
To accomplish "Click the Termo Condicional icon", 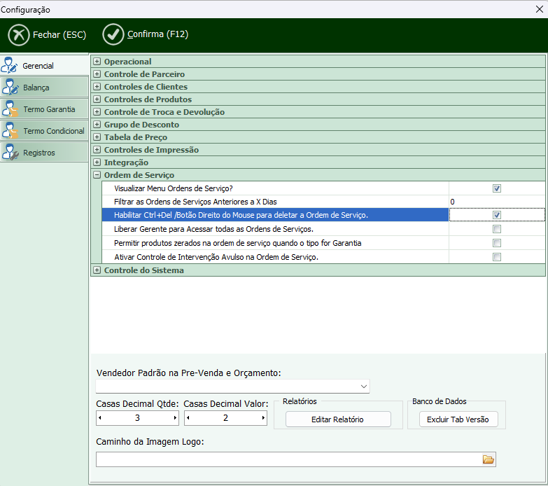I will coord(10,131).
